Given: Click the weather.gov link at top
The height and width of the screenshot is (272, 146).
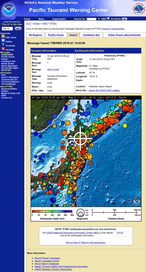Looking at the screenshot, I should tap(139, 1).
